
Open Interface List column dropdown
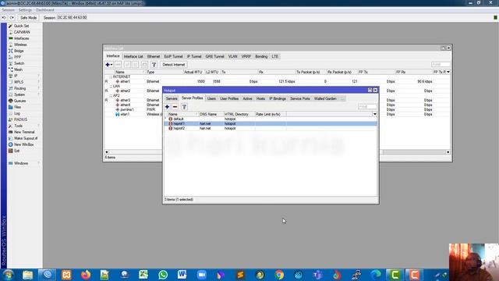point(448,72)
